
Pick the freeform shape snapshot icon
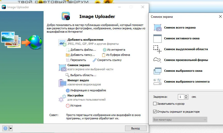(x=157, y=60)
